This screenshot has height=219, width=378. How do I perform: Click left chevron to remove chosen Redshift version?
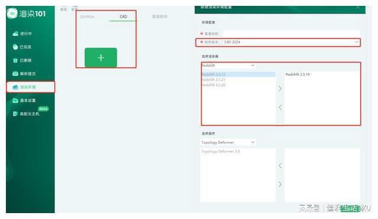[x=280, y=107]
